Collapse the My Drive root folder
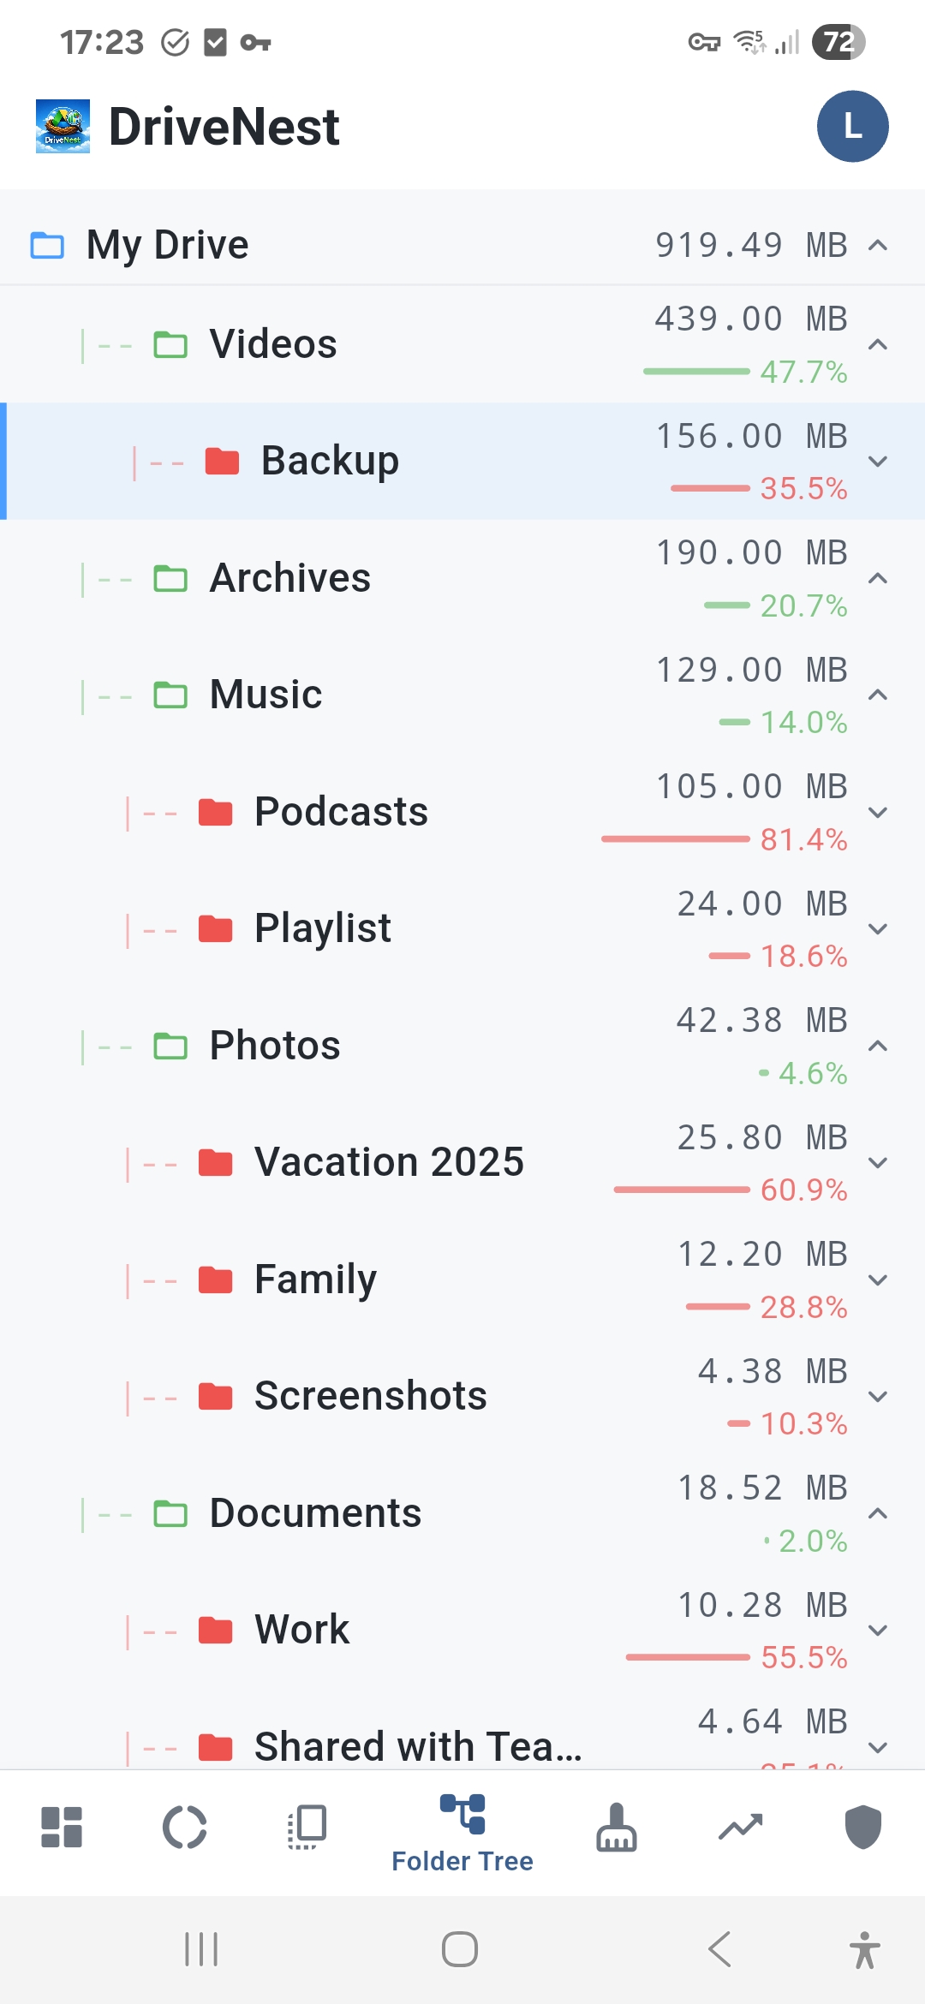The width and height of the screenshot is (925, 2004). (877, 246)
